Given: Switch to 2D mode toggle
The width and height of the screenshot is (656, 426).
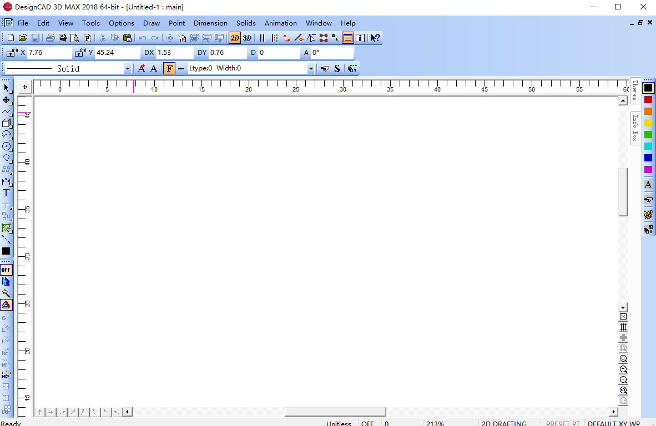Looking at the screenshot, I should (x=235, y=38).
